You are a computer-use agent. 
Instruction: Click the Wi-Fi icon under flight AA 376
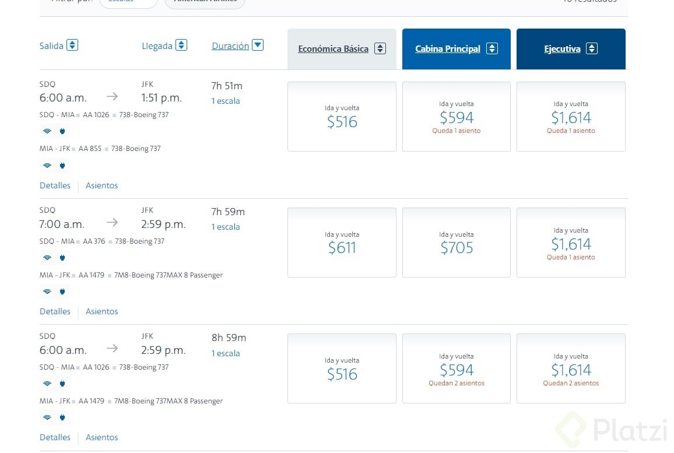(x=47, y=258)
